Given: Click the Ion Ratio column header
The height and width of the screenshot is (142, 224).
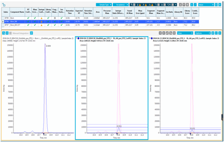Looking at the screenshot, I should [x=169, y=12].
